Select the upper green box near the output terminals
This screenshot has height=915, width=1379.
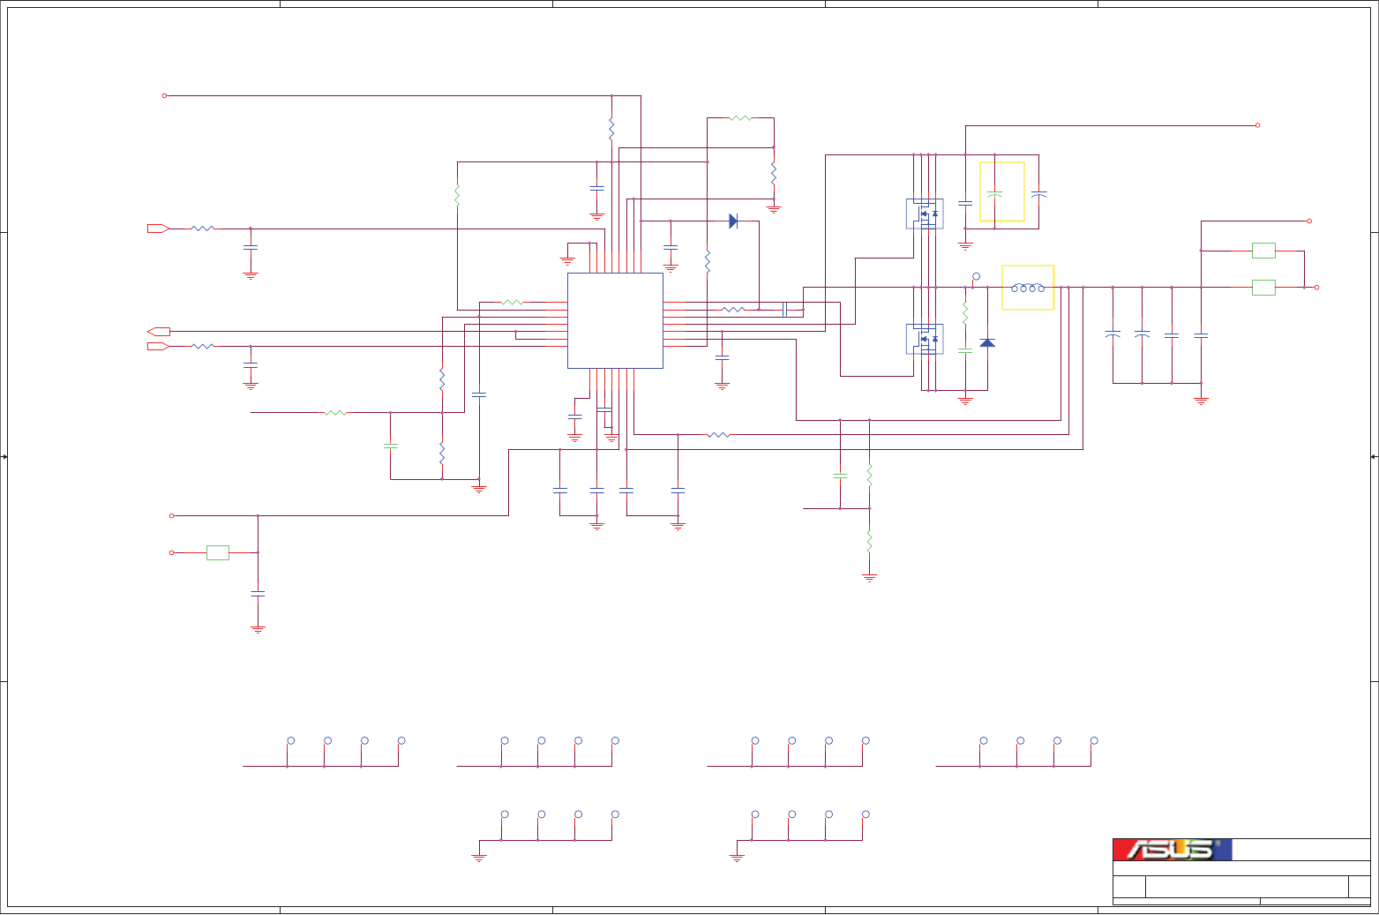(x=1263, y=251)
